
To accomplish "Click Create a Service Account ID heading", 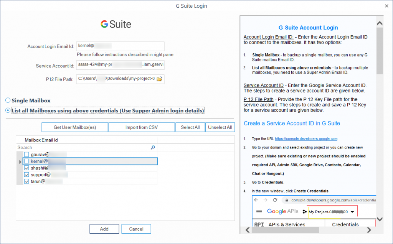I will (292, 123).
